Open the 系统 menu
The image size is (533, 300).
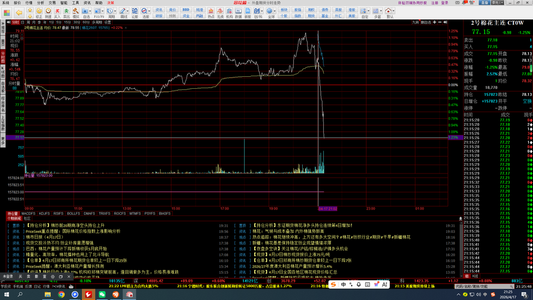5,3
